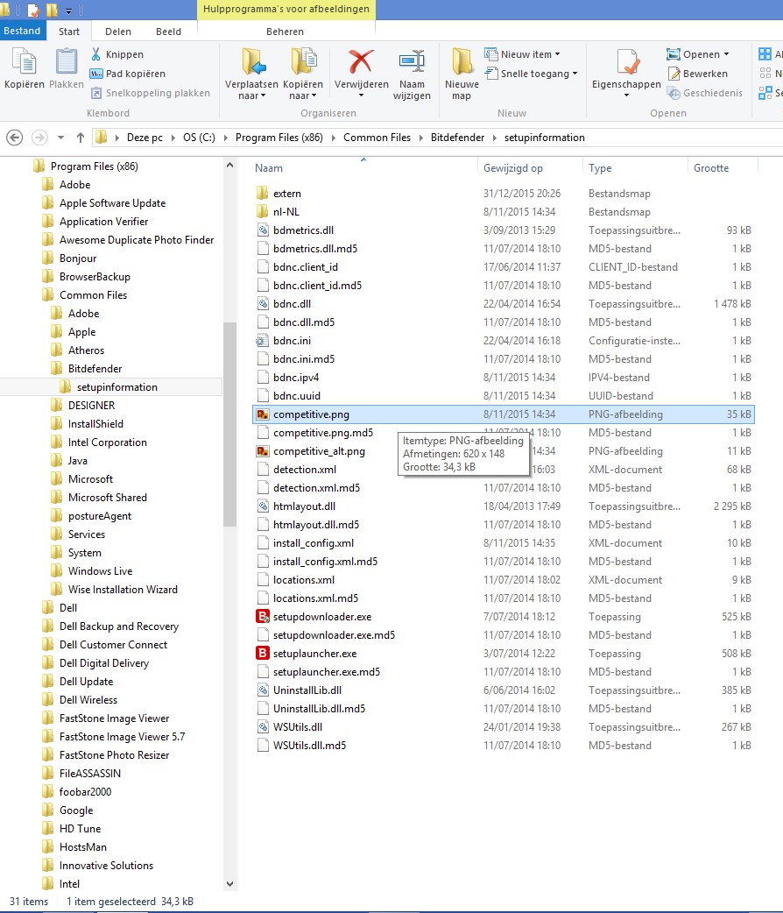
Task: Open the Nieuw item dropdown
Action: click(x=522, y=54)
